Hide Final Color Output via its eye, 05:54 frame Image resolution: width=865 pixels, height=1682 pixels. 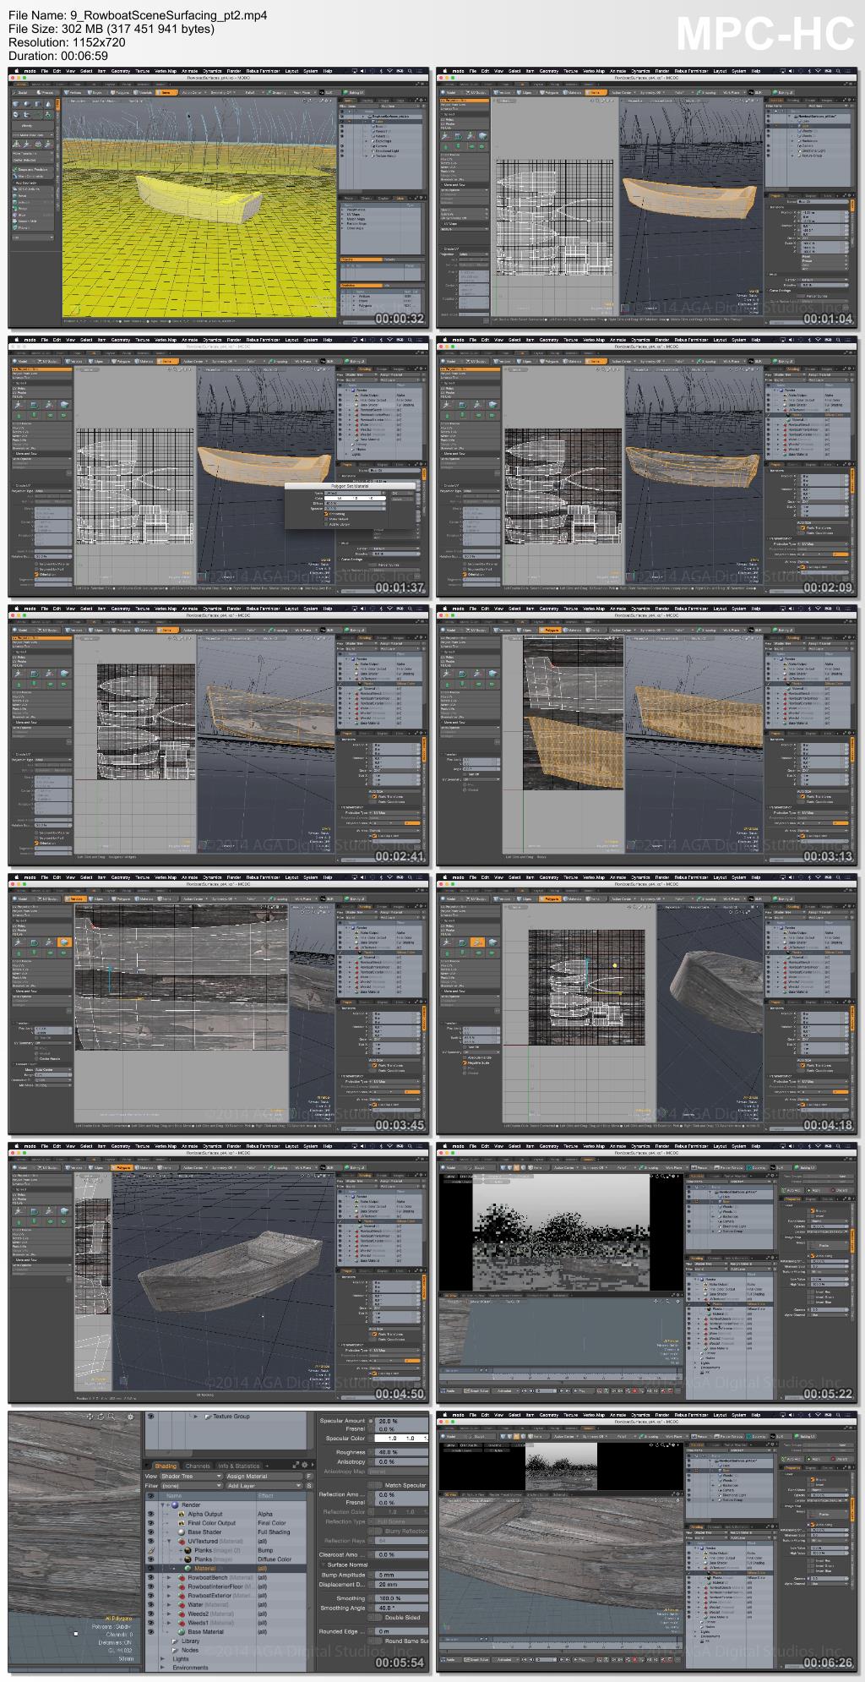tap(150, 1523)
